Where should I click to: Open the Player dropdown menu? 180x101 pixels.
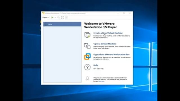(46, 17)
